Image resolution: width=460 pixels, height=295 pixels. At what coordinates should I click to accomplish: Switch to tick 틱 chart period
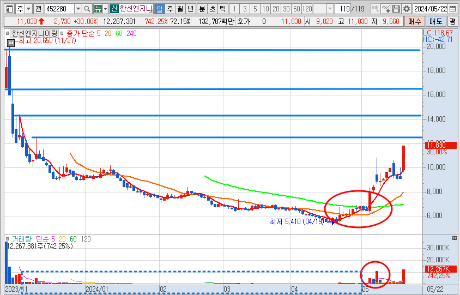tap(223, 9)
